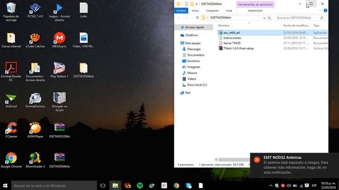Open the ESET NOD32 Antivirus notification
The height and width of the screenshot is (190, 339).
coord(295,165)
